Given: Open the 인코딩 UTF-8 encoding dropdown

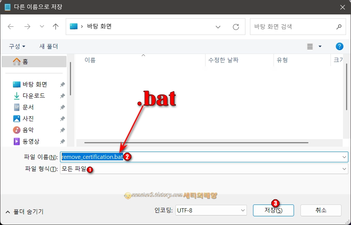Looking at the screenshot, I should point(211,210).
